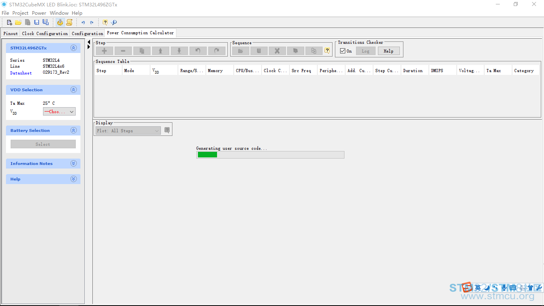The image size is (544, 306).
Task: Open the Project menu
Action: click(20, 13)
